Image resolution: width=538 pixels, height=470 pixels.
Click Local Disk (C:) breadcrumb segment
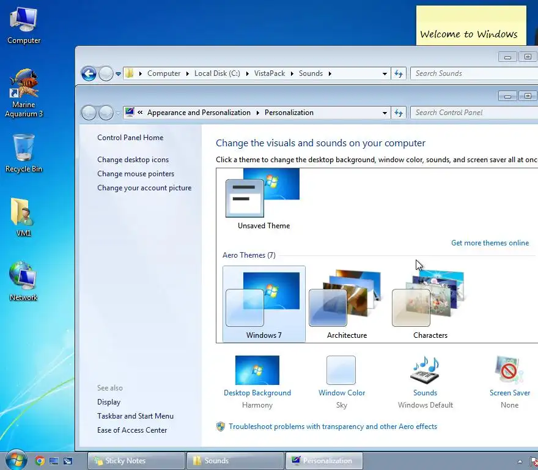217,73
